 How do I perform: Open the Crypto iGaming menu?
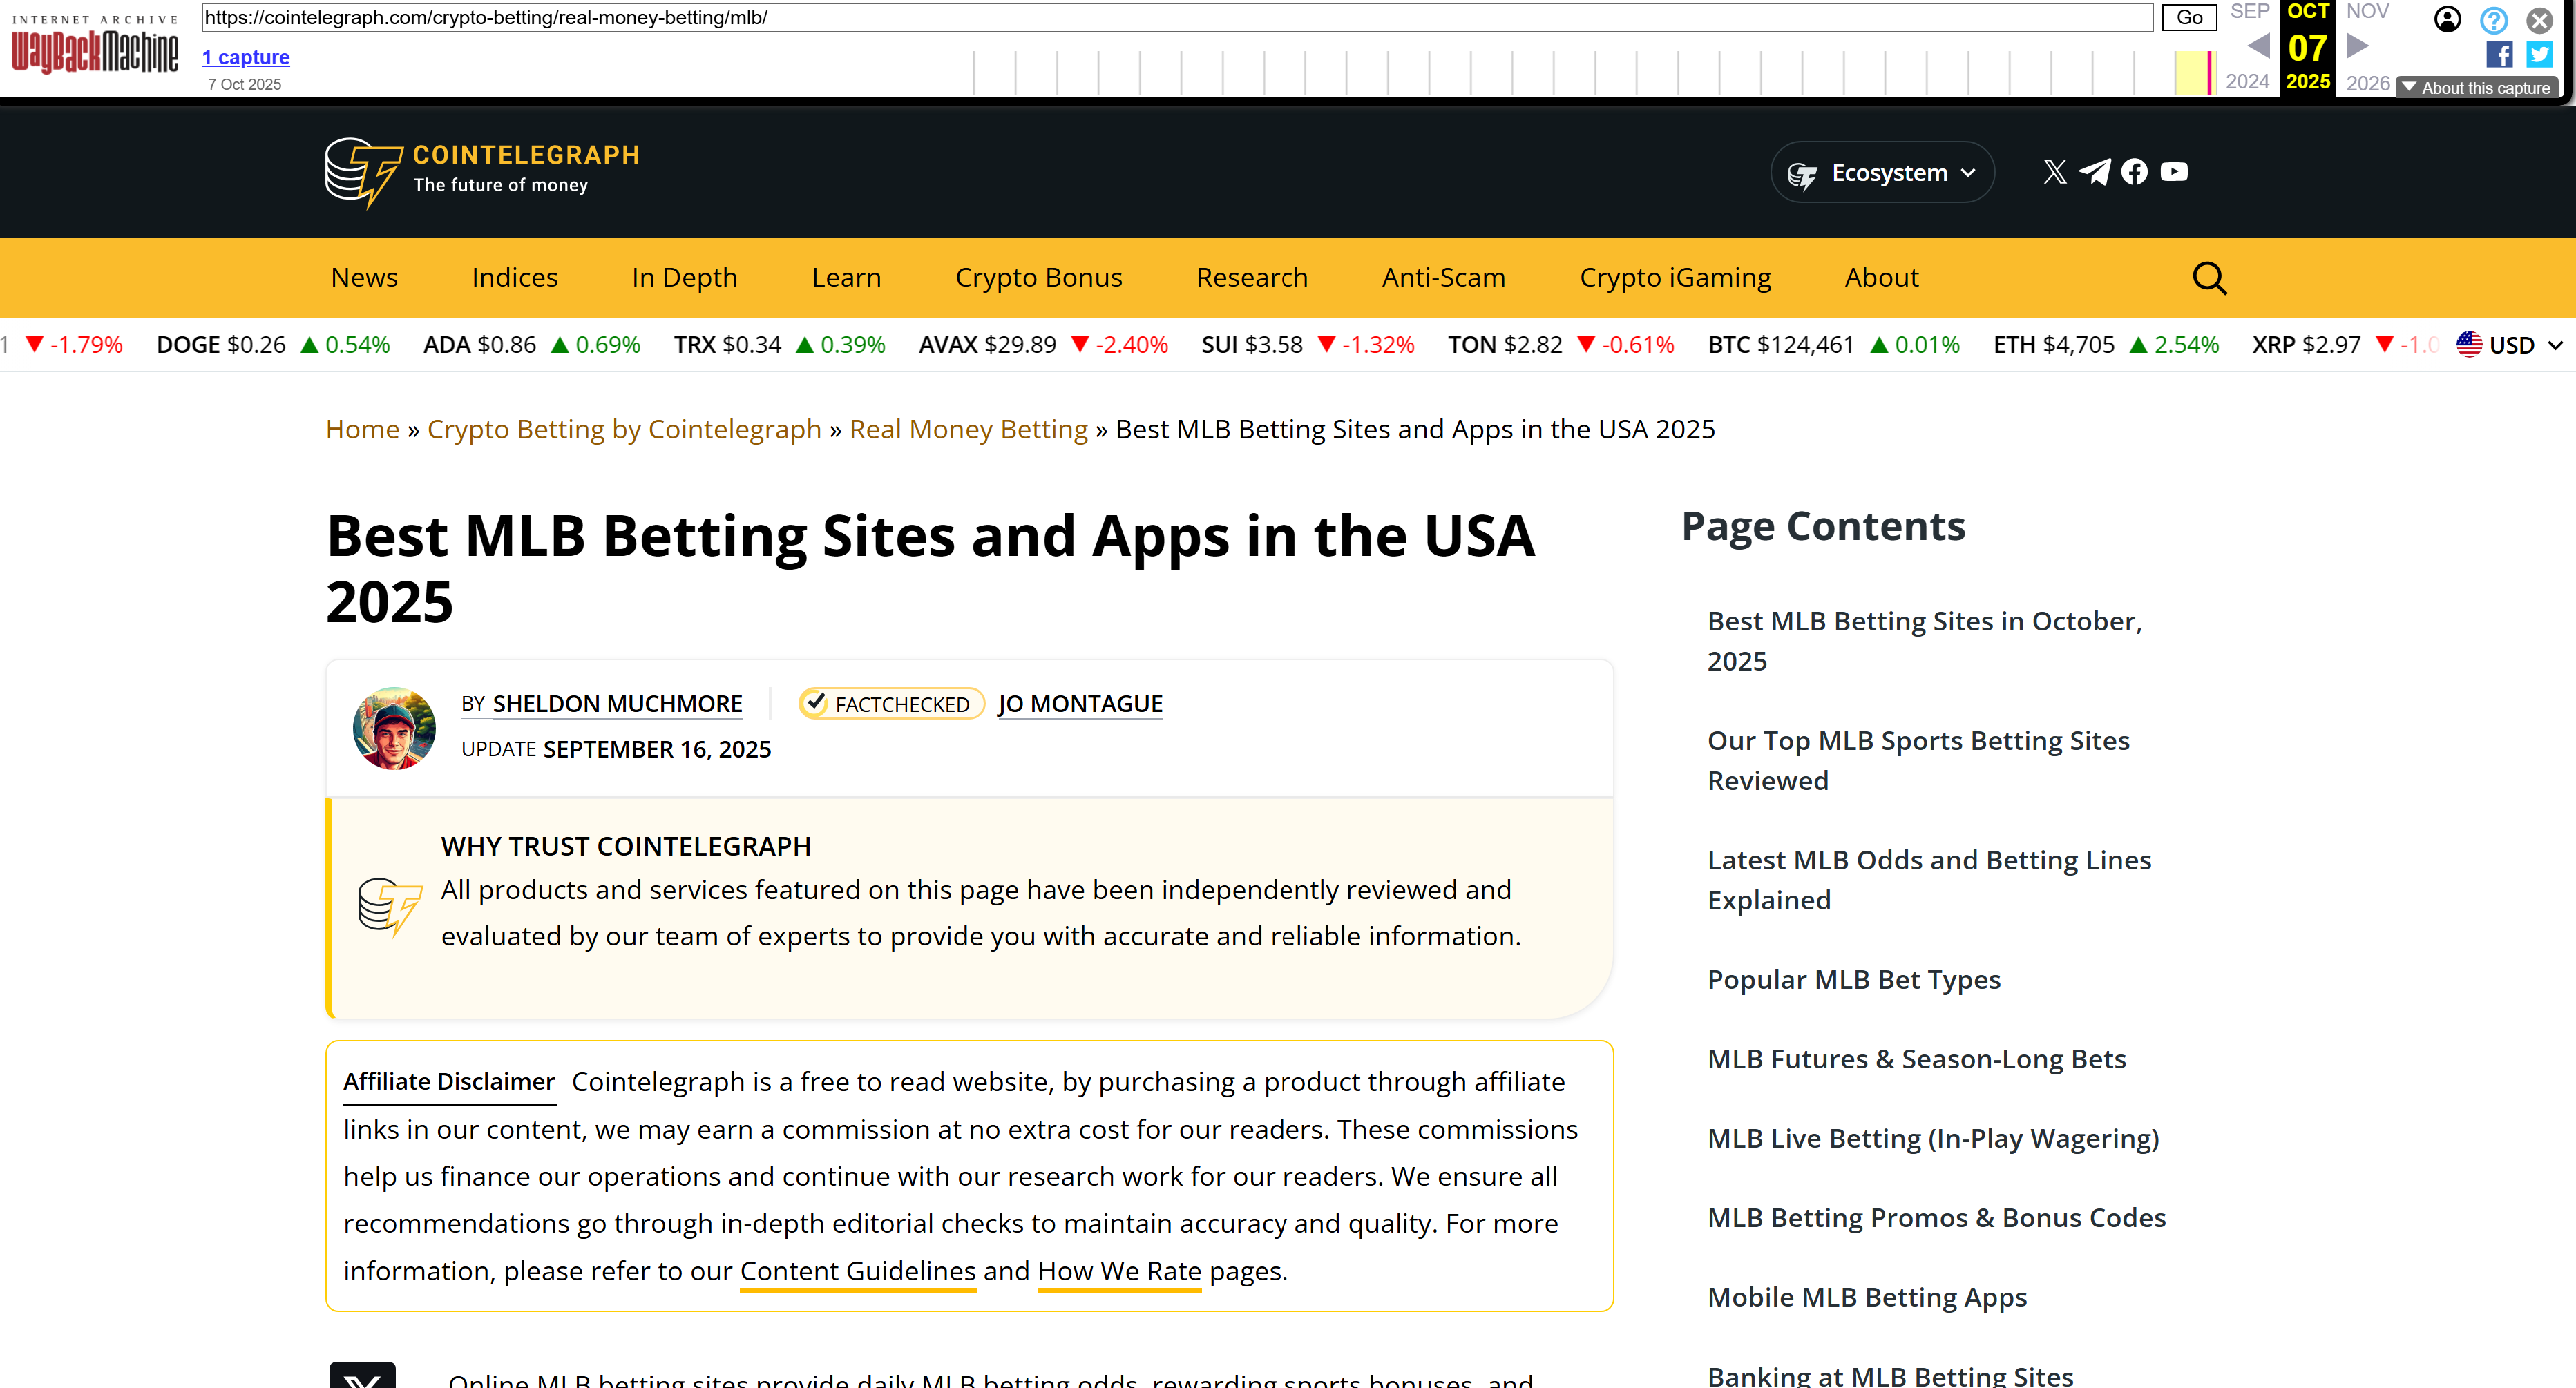(x=1675, y=278)
